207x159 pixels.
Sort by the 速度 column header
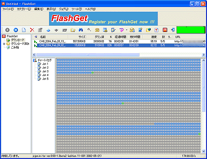[x=150, y=37]
